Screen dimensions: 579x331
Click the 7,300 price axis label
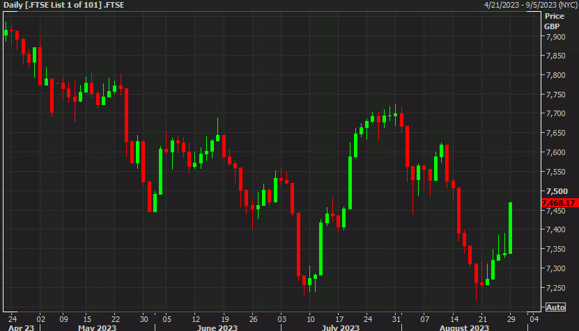tap(555, 268)
